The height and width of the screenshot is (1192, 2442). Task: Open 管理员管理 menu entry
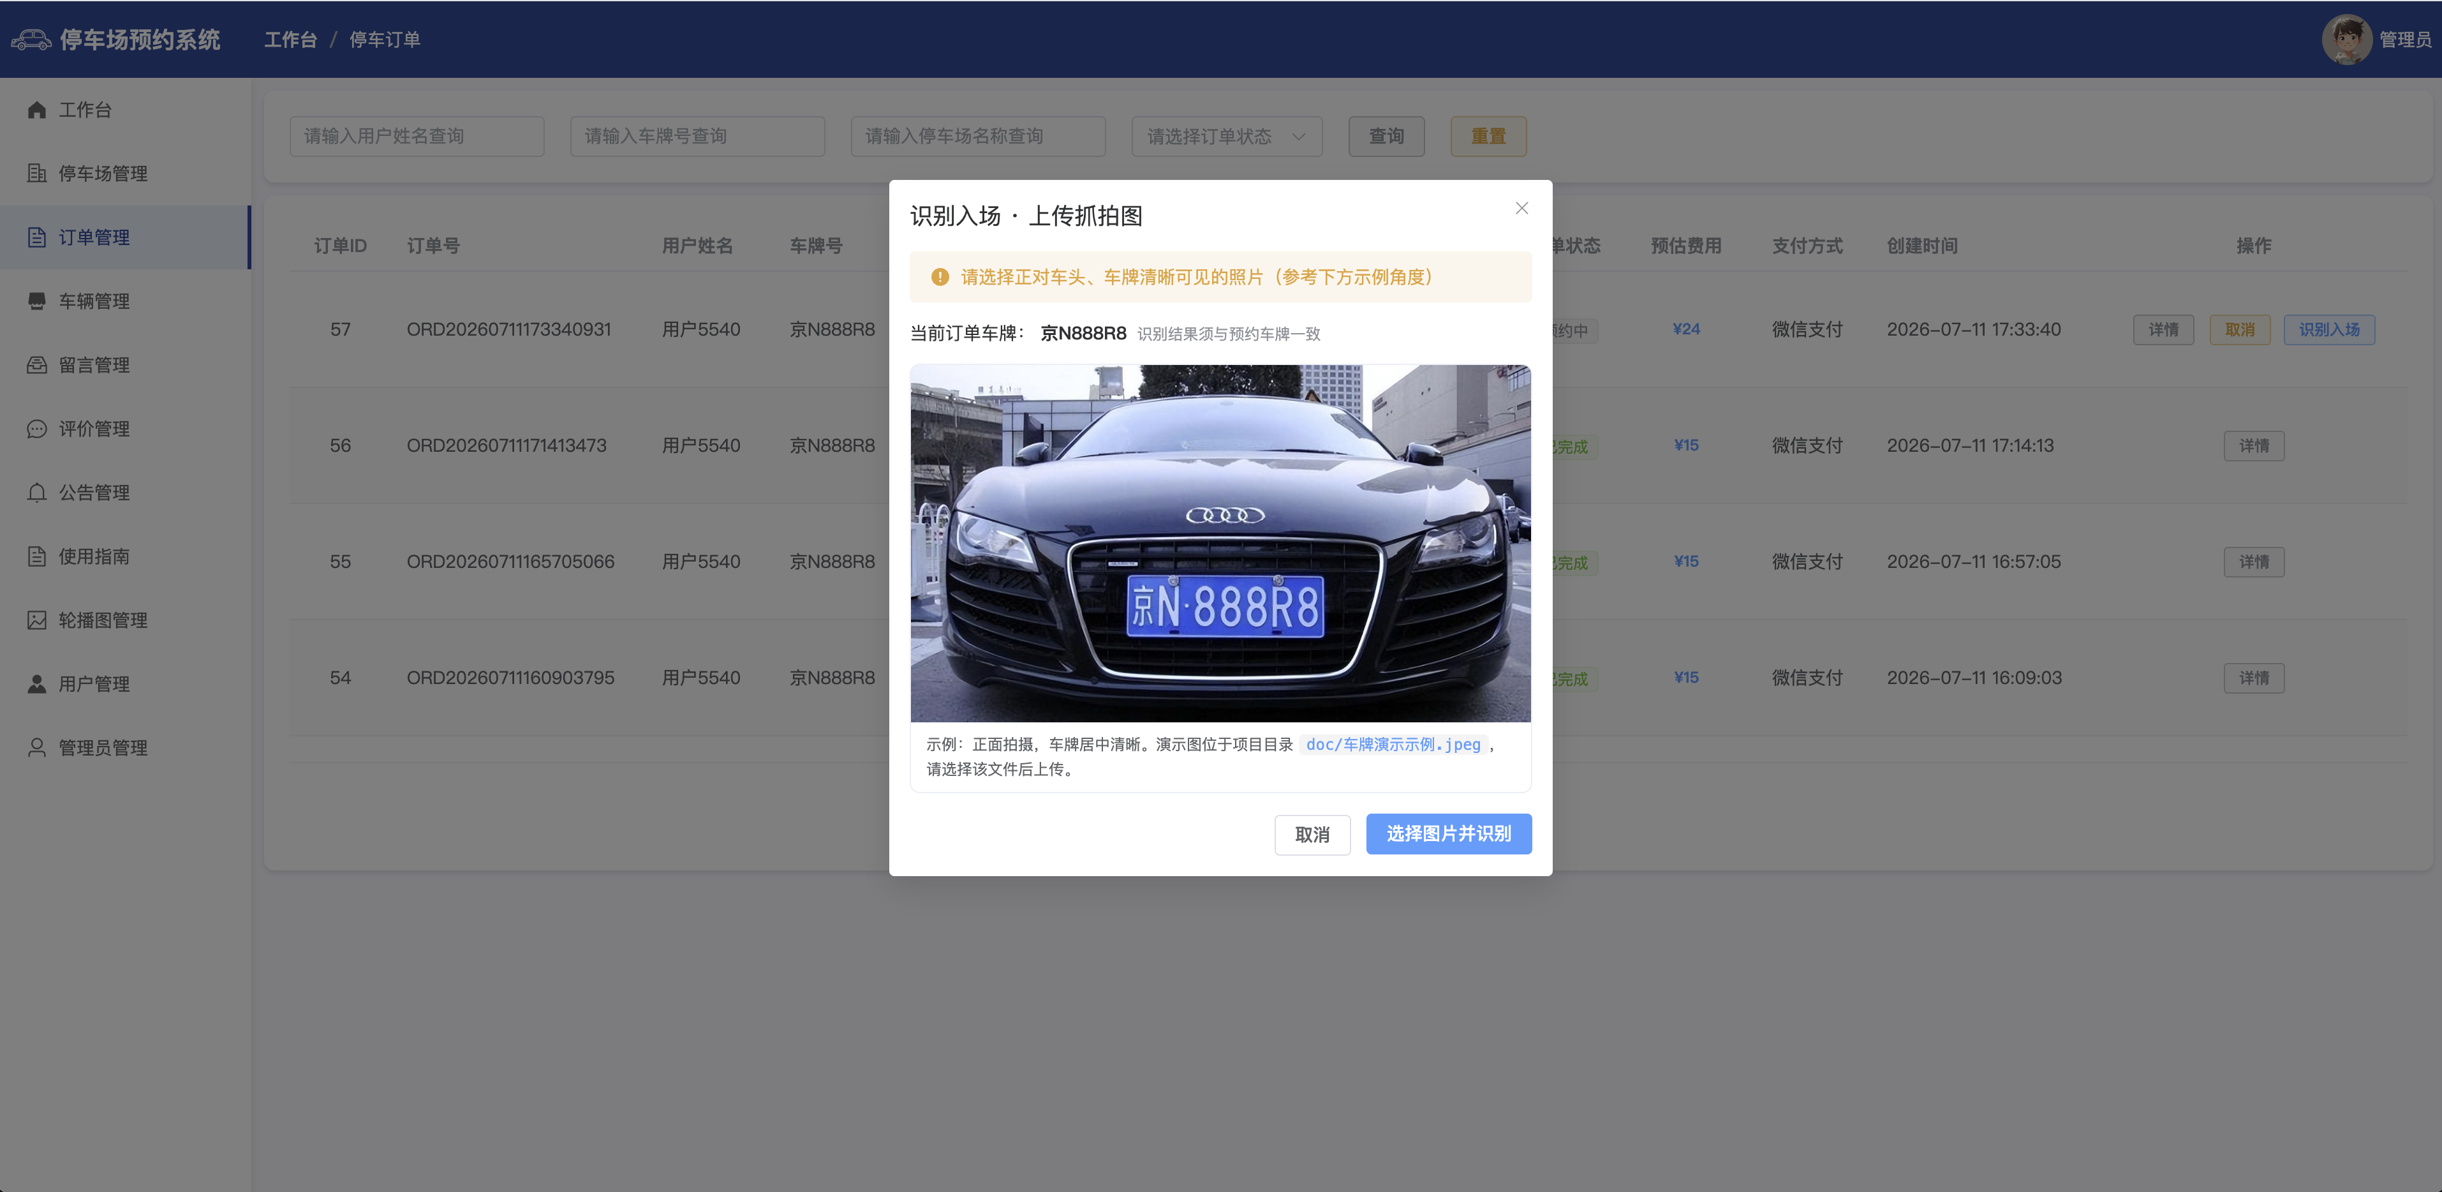(125, 747)
